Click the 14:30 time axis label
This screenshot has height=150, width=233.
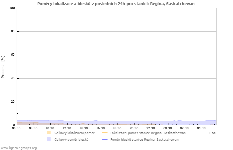click(84, 128)
